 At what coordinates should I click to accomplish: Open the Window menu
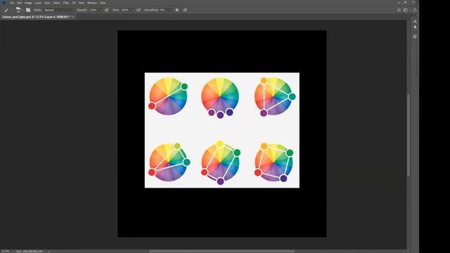click(x=92, y=3)
